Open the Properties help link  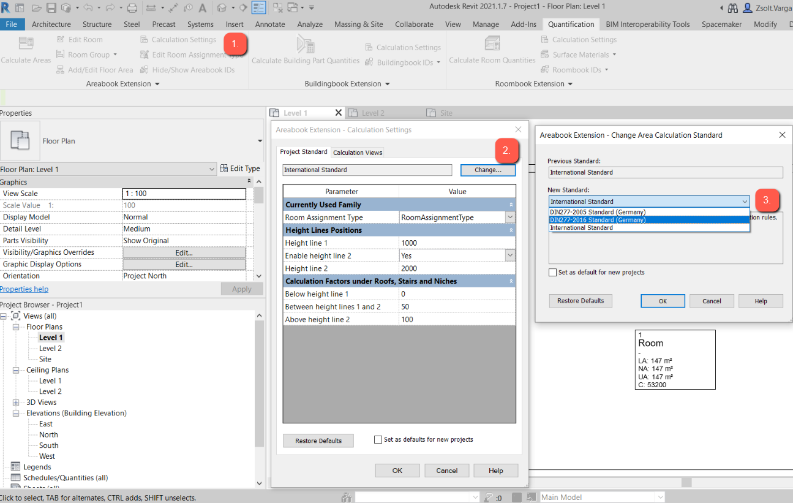point(24,289)
